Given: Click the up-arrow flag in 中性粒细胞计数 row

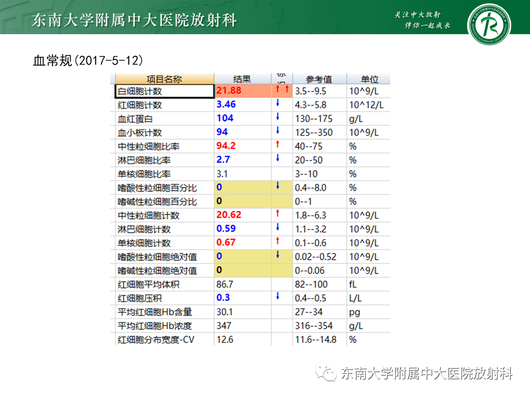Looking at the screenshot, I should pos(278,213).
